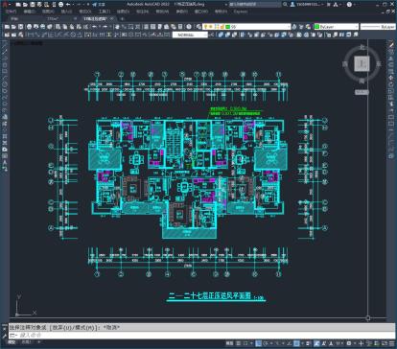
Task: Click the search magnifier icon in title bar
Action: tap(285, 4)
